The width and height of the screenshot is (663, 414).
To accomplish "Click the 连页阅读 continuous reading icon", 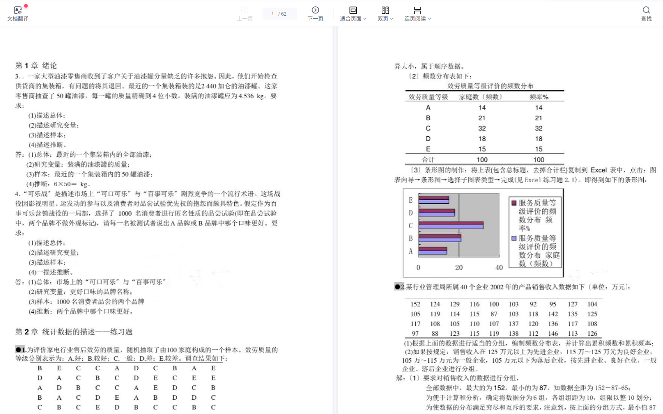I will coord(417,10).
